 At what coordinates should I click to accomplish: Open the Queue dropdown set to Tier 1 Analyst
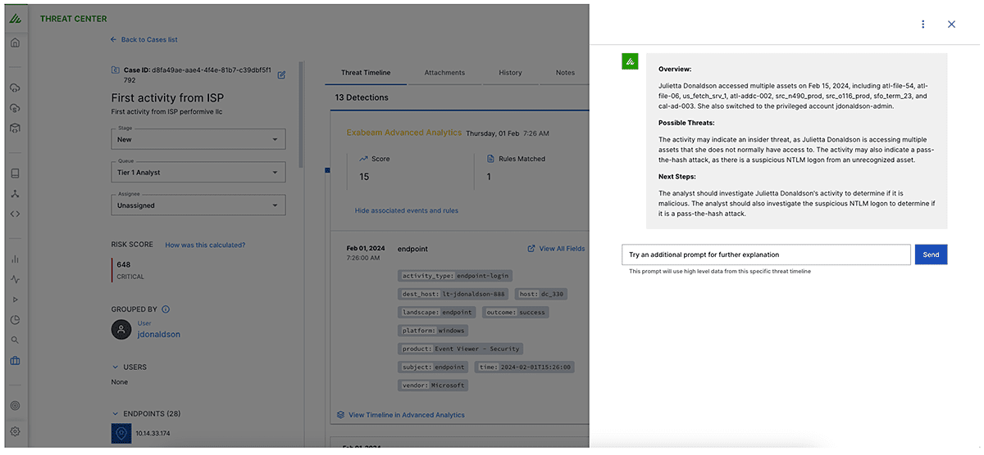198,172
